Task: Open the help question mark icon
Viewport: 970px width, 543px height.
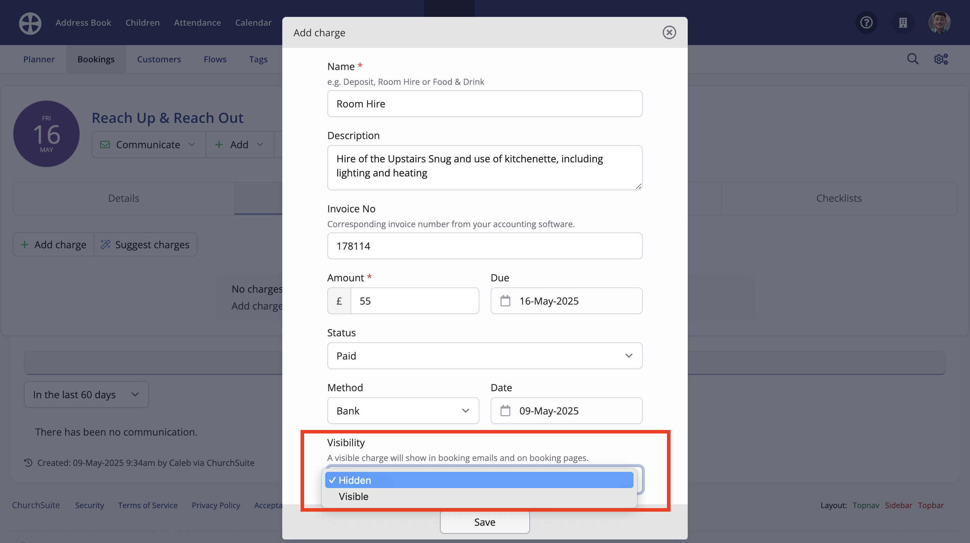Action: pyautogui.click(x=867, y=23)
